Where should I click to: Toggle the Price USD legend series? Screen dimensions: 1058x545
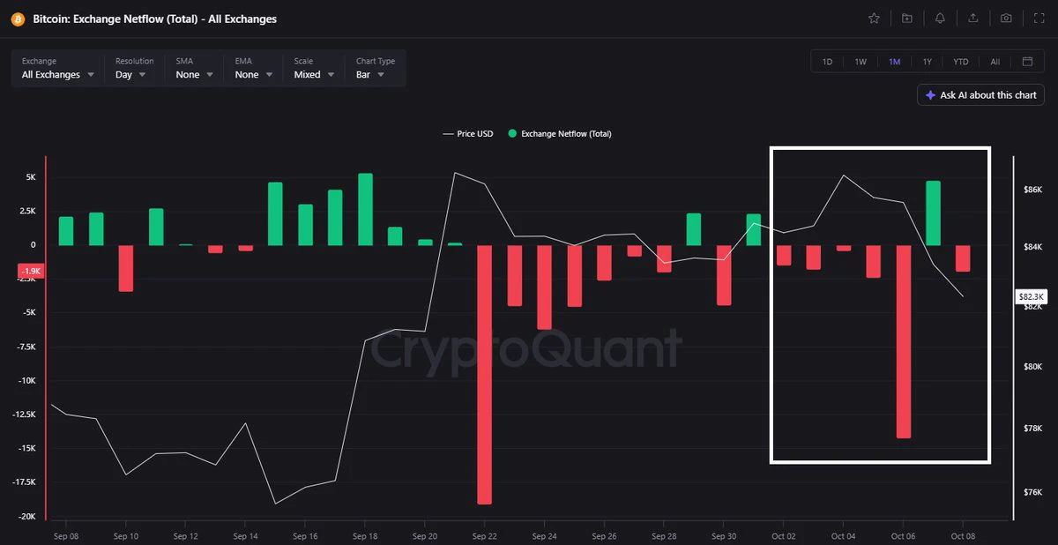tap(467, 134)
